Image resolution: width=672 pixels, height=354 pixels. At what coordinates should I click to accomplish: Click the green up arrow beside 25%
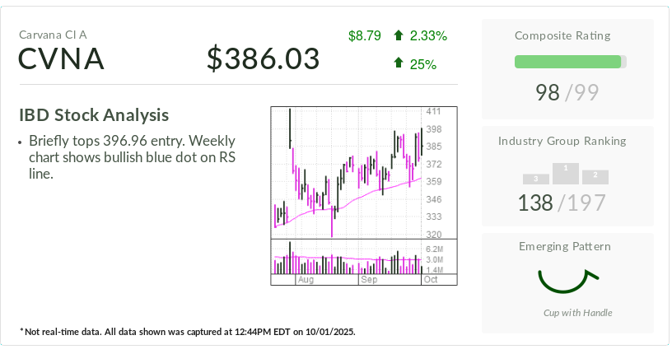[x=399, y=63]
